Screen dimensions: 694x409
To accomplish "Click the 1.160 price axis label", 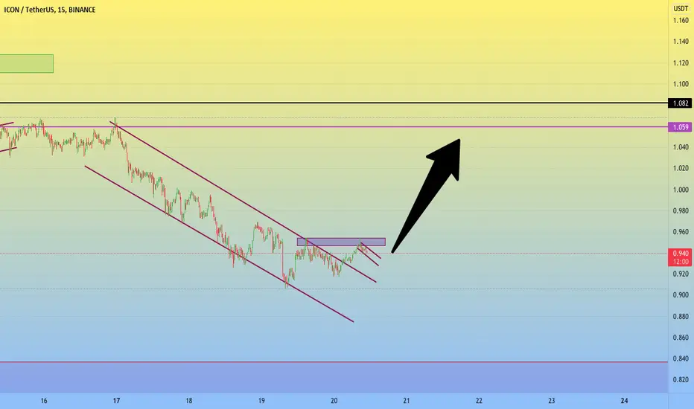I will tap(681, 20).
